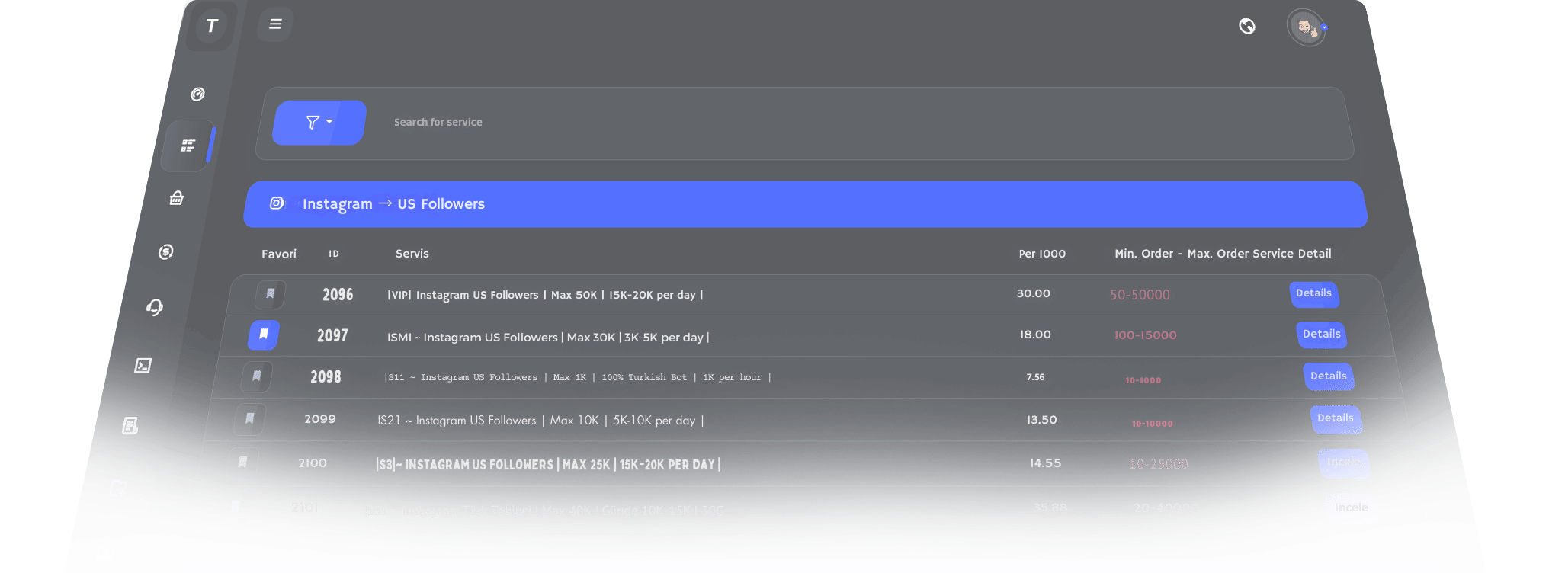Open the terminal API icon in sidebar
This screenshot has width=1549, height=573.
pyautogui.click(x=143, y=366)
